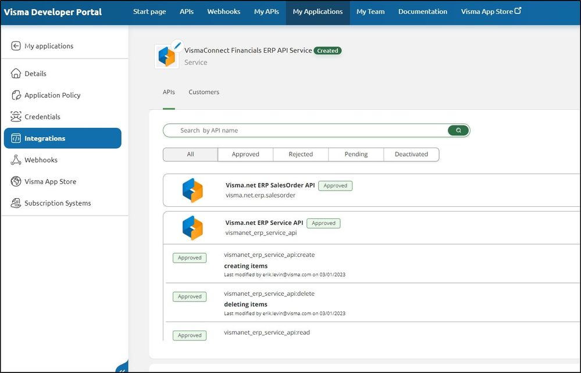The image size is (581, 373).
Task: Open APIs in top navigation bar
Action: pyautogui.click(x=186, y=12)
